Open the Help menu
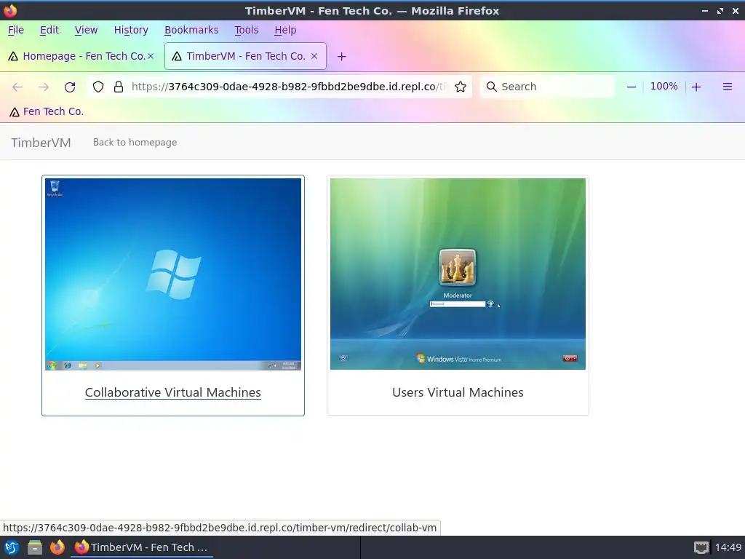This screenshot has height=559, width=745. point(285,30)
